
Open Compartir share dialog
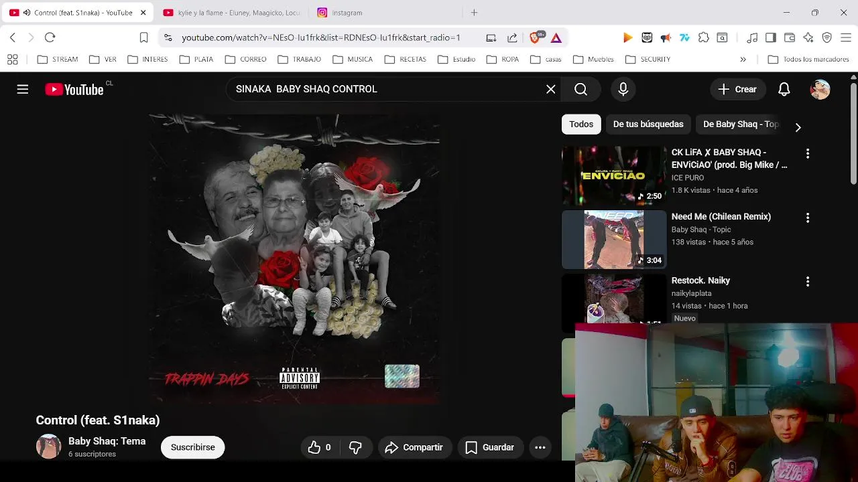click(x=415, y=447)
